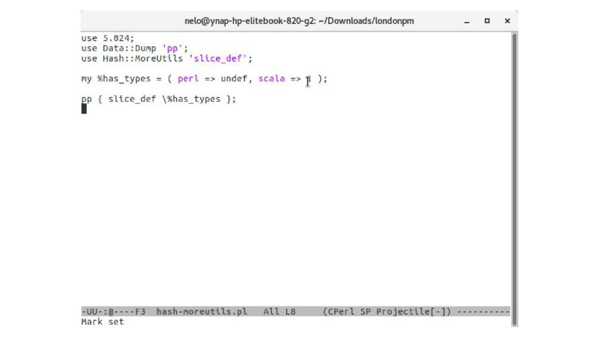The image size is (599, 337).
Task: Place cursor on 'use 5.024;' line
Action: [x=108, y=38]
